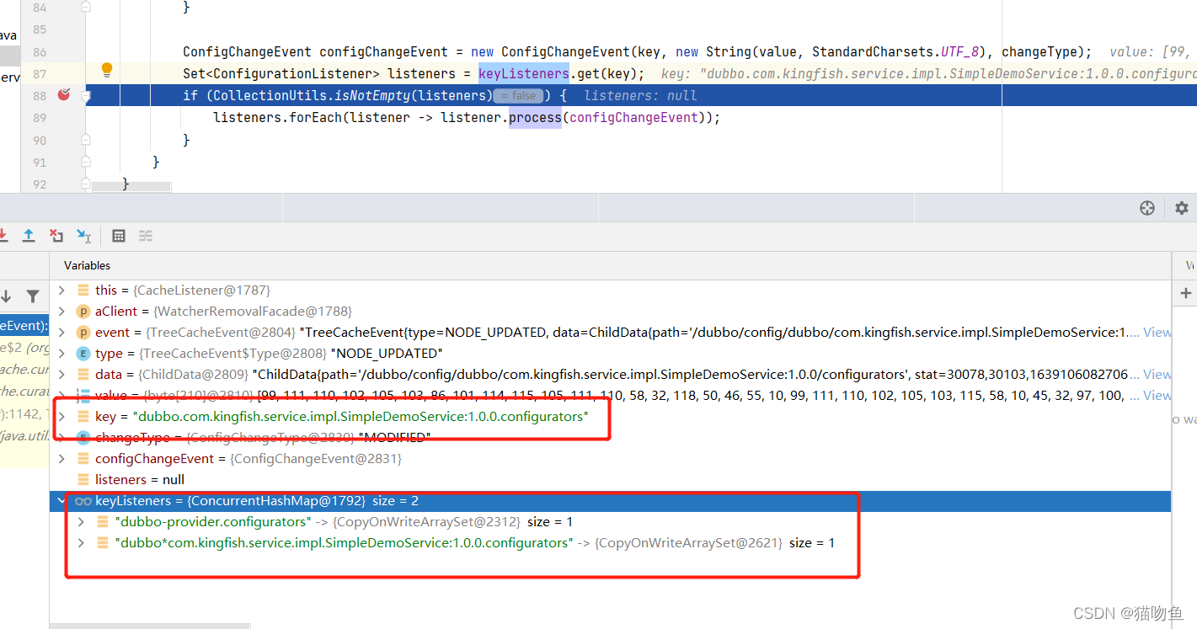Click the object icon beside listeners = null
The height and width of the screenshot is (629, 1197).
(83, 480)
